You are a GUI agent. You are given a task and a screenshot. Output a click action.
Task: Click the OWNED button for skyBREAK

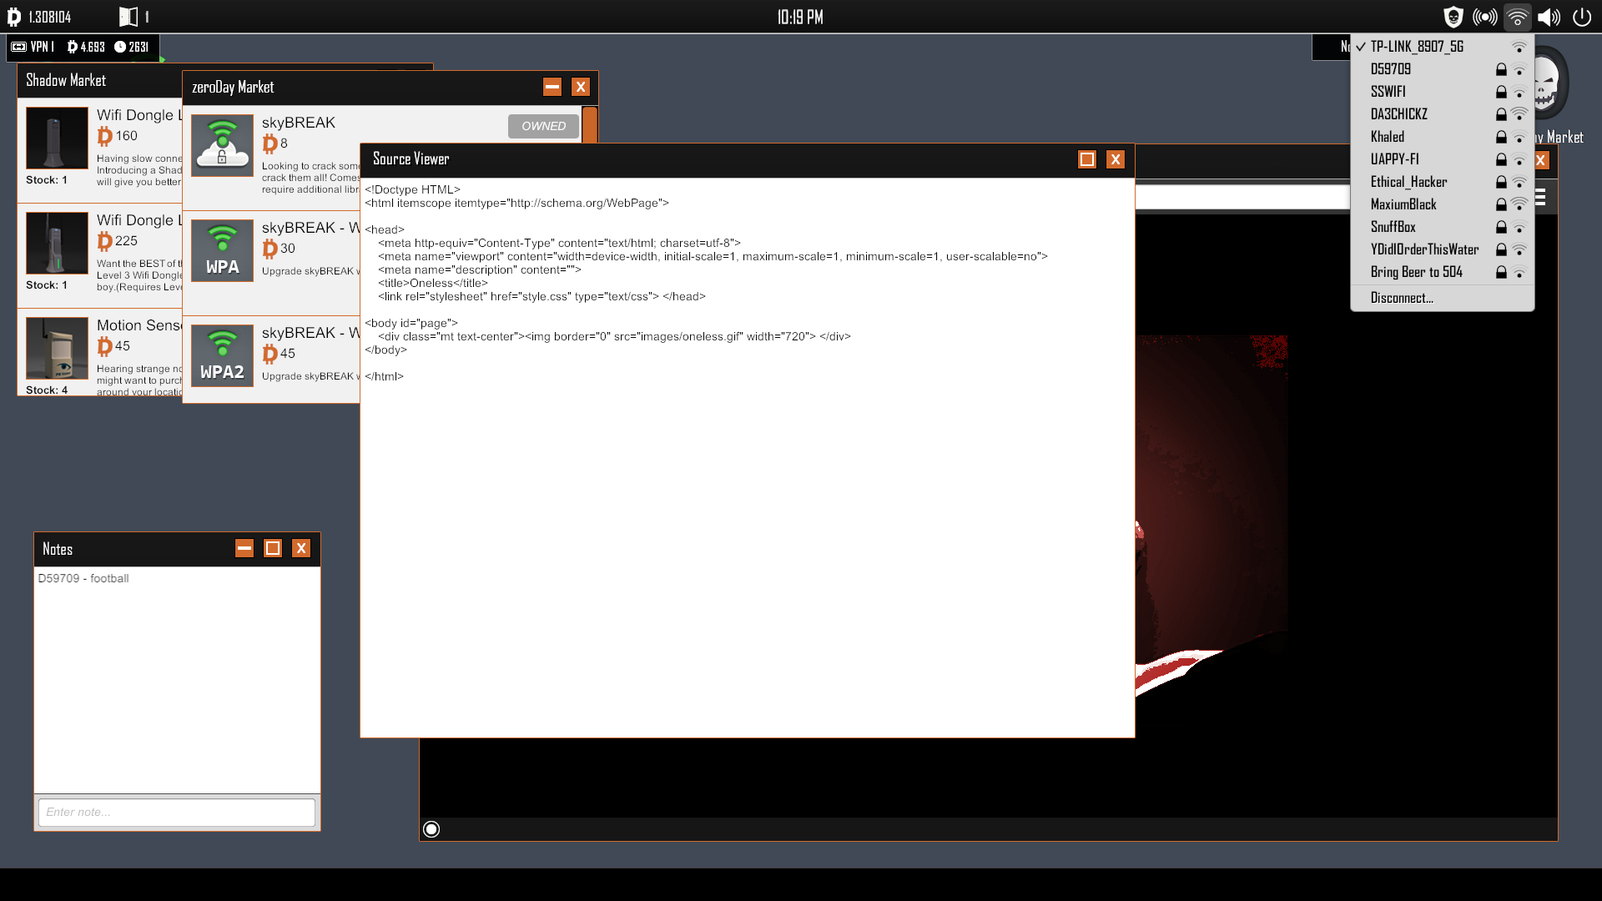[542, 124]
